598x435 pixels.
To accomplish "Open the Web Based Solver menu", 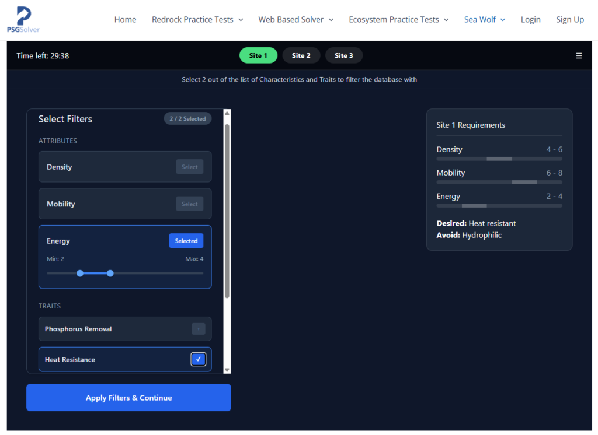I will tap(295, 20).
